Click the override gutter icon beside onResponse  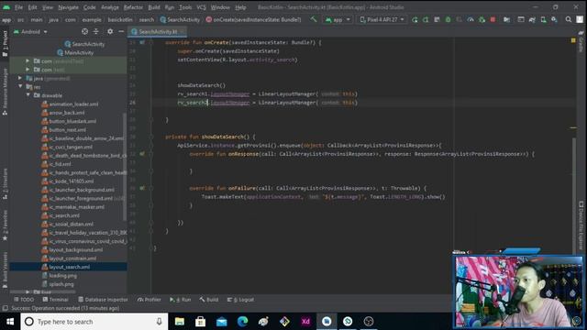[142, 154]
